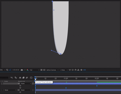Select the mask vertex at the shape's bottom tip
Image resolution: width=121 pixels, height=94 pixels.
pos(61,54)
